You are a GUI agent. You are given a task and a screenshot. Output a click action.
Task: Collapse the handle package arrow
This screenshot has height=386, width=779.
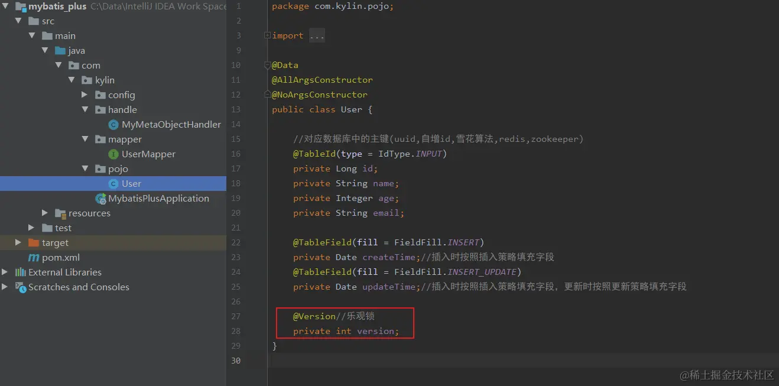tap(85, 110)
